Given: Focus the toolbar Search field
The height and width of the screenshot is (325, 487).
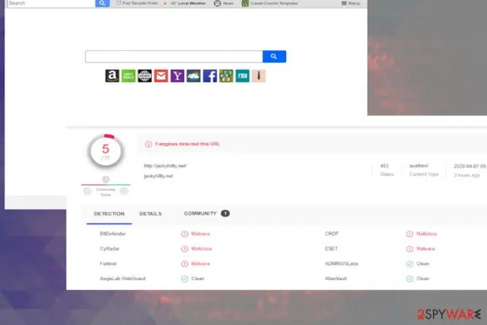Looking at the screenshot, I should 51,3.
